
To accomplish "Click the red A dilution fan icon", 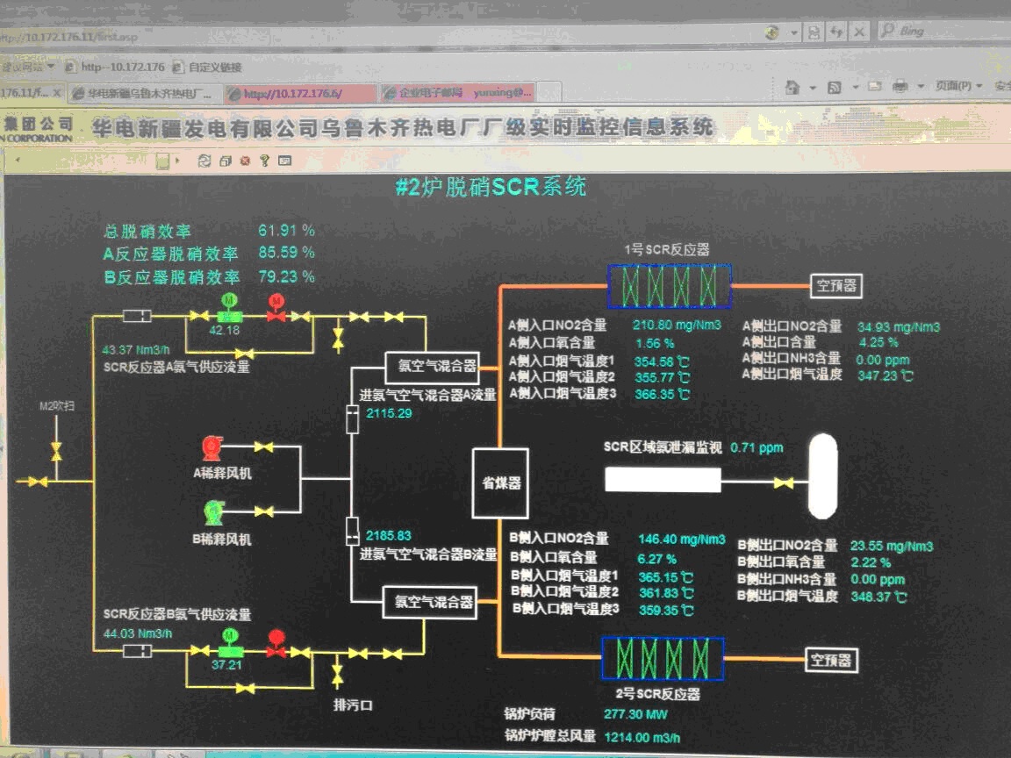I will pyautogui.click(x=212, y=447).
